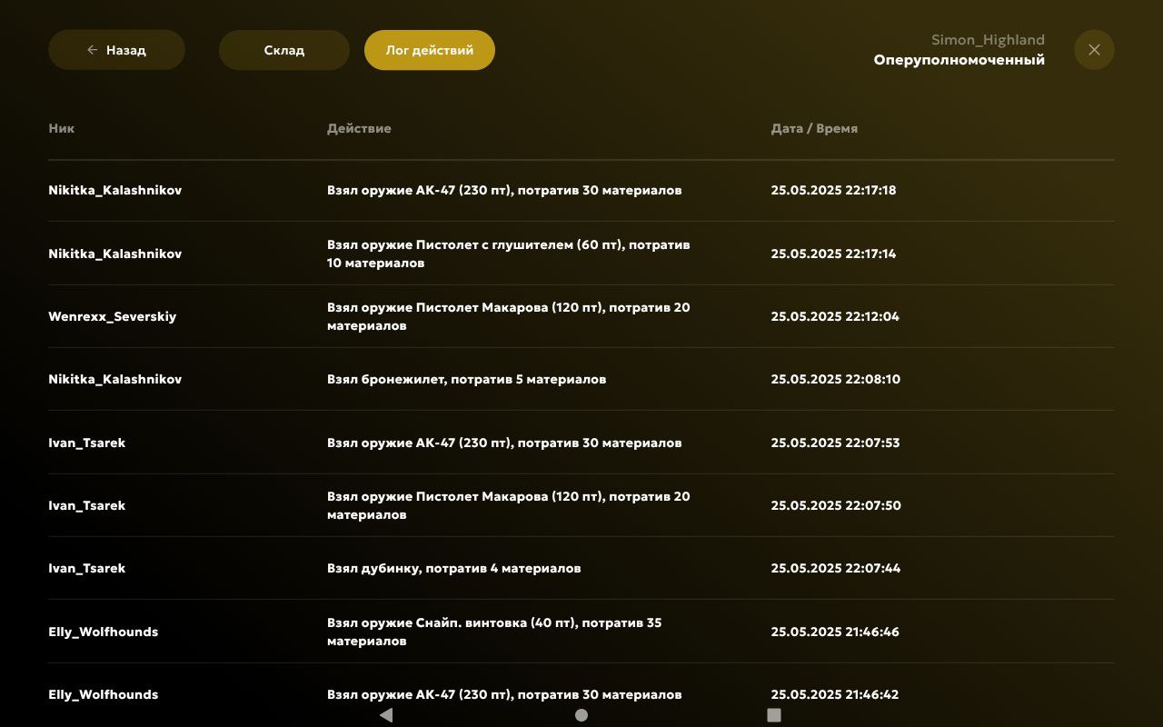Click the Дата / Время column header

(x=814, y=128)
